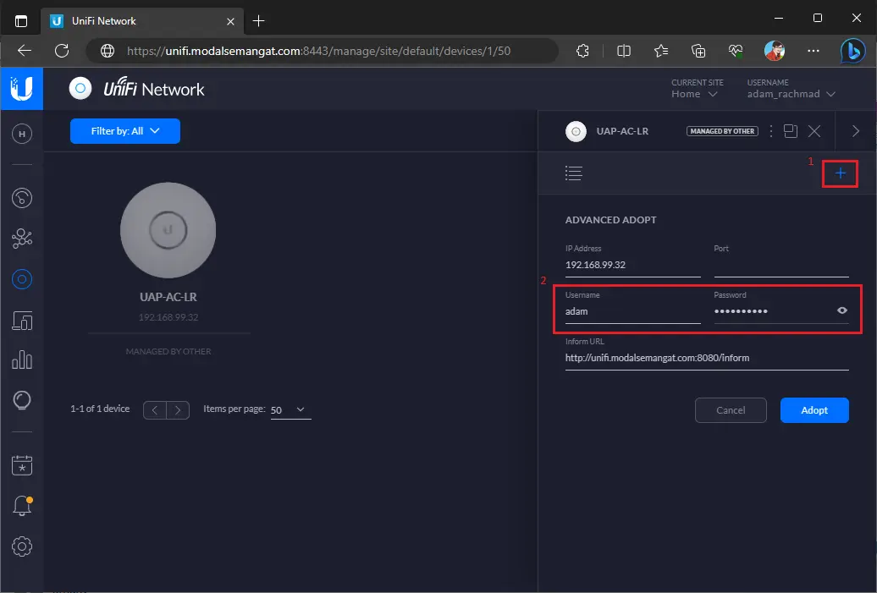Open the Devices sidebar icon
Image resolution: width=877 pixels, height=593 pixels.
point(22,279)
